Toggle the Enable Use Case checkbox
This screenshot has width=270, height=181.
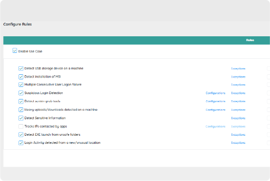point(15,51)
